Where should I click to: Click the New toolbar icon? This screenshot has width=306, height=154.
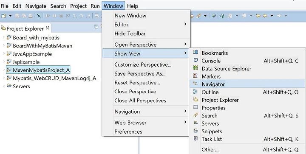tap(4, 16)
